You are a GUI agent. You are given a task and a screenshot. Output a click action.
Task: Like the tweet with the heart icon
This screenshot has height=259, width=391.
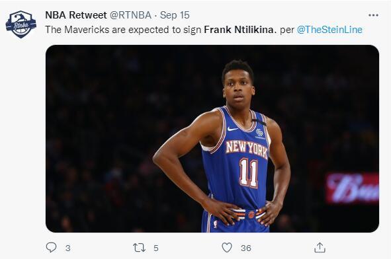point(227,248)
